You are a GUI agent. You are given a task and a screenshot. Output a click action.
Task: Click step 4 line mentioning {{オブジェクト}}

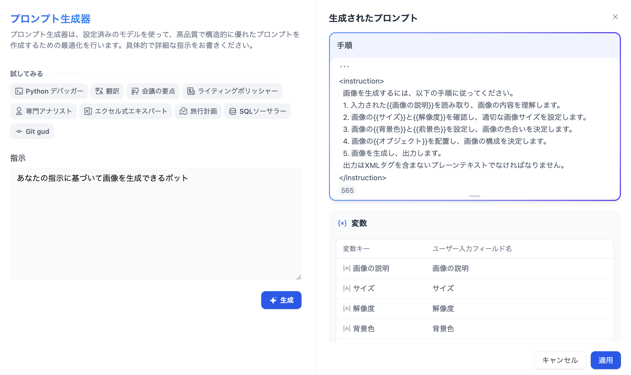coord(446,141)
